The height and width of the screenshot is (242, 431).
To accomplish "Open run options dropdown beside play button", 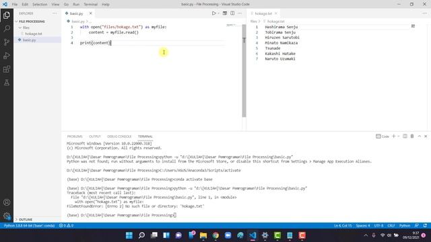I will (218, 13).
